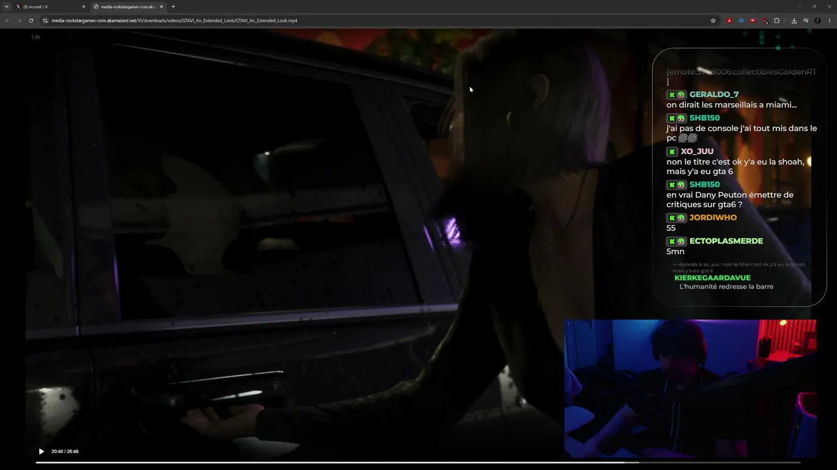View site information for this page

pyautogui.click(x=45, y=20)
